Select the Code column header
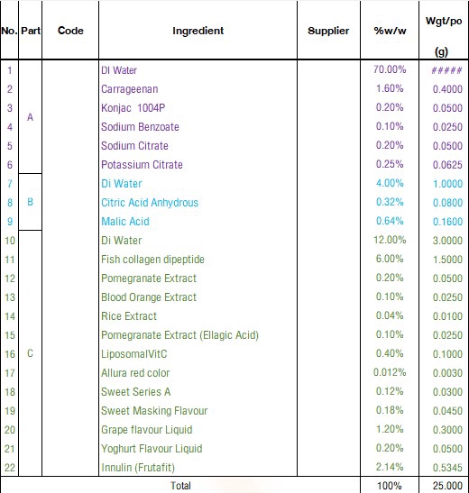This screenshot has width=469, height=493. tap(70, 31)
